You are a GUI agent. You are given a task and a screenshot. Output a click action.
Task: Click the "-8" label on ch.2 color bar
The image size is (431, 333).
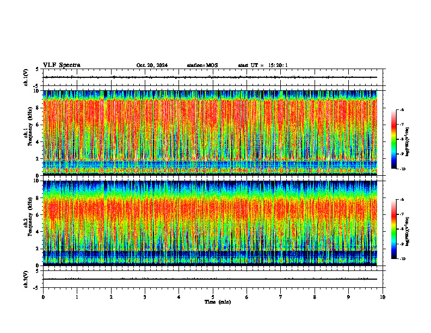click(x=402, y=229)
